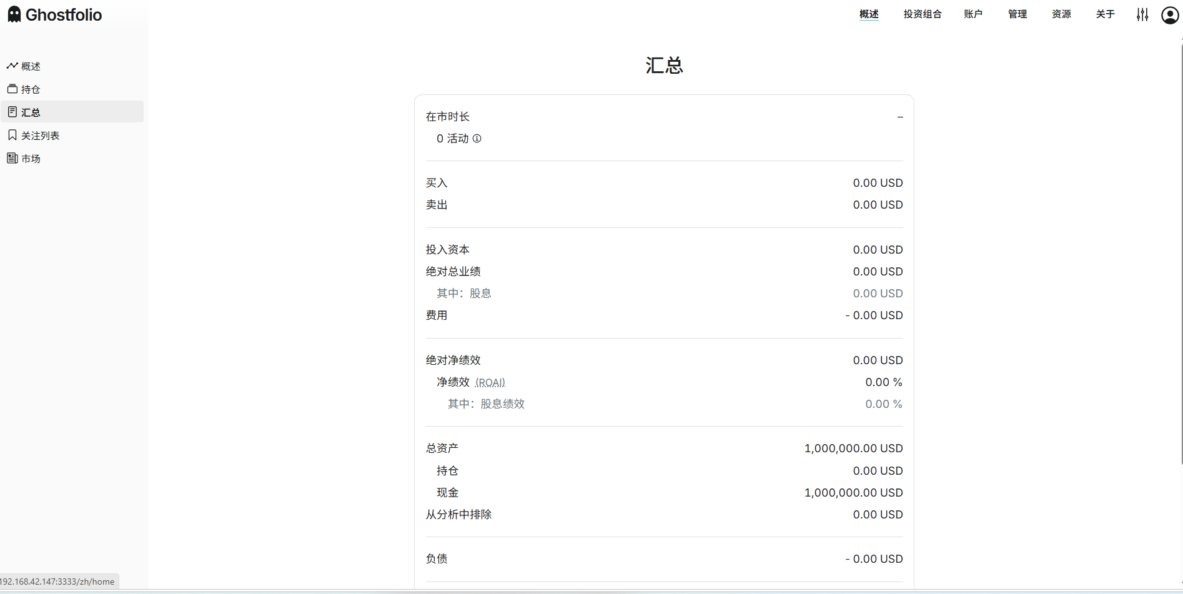
Task: Click the Ghostfolio ghost logo icon
Action: pyautogui.click(x=14, y=14)
